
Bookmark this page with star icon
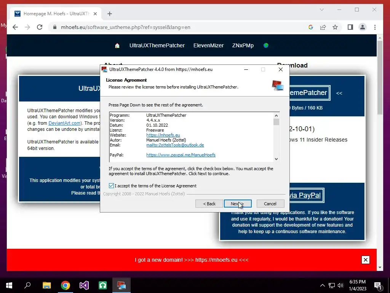coord(335,27)
